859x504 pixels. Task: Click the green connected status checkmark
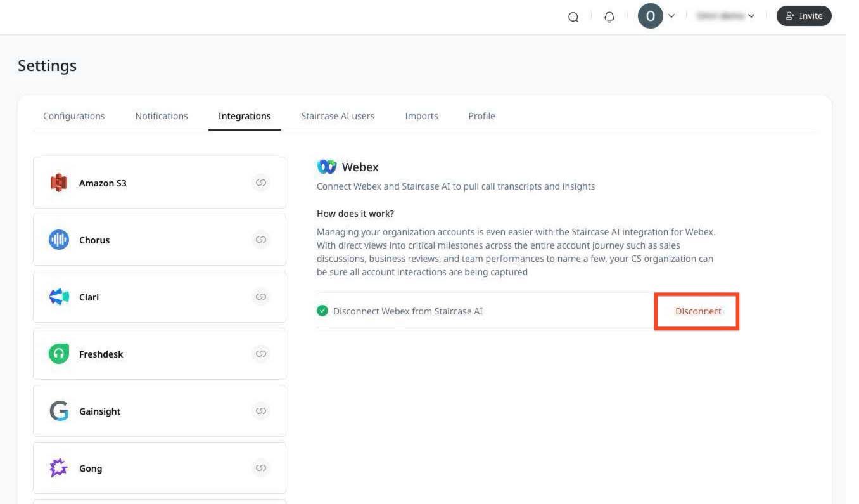point(322,311)
